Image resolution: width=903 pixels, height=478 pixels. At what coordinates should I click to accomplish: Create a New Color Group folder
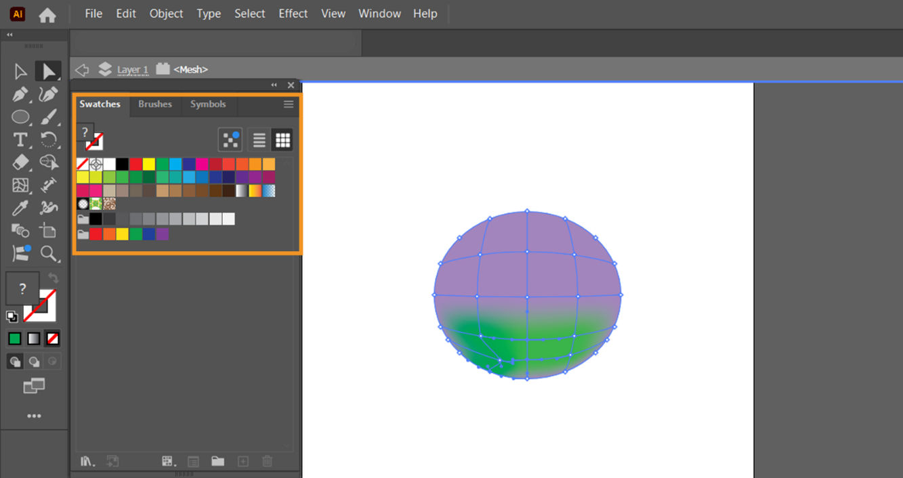click(217, 461)
